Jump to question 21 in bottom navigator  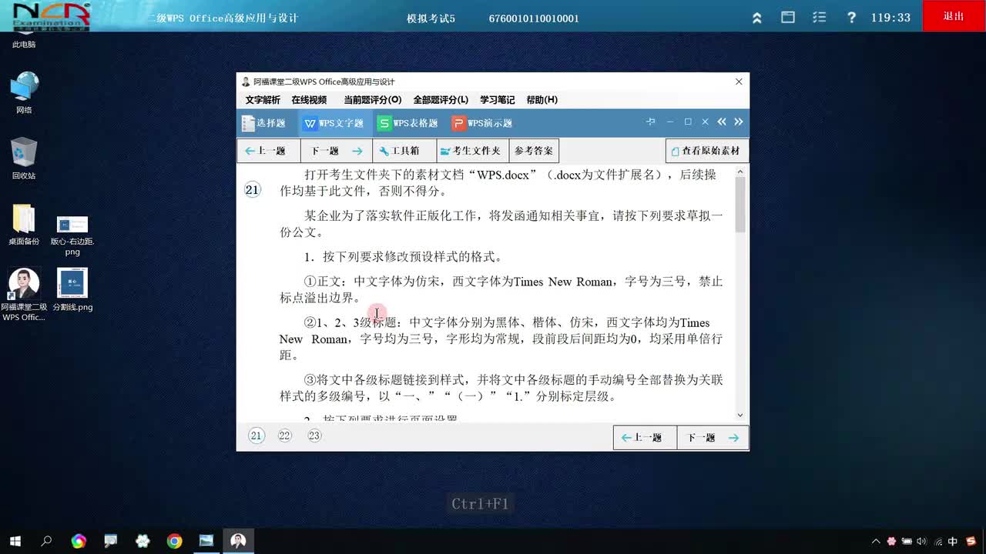pyautogui.click(x=256, y=436)
